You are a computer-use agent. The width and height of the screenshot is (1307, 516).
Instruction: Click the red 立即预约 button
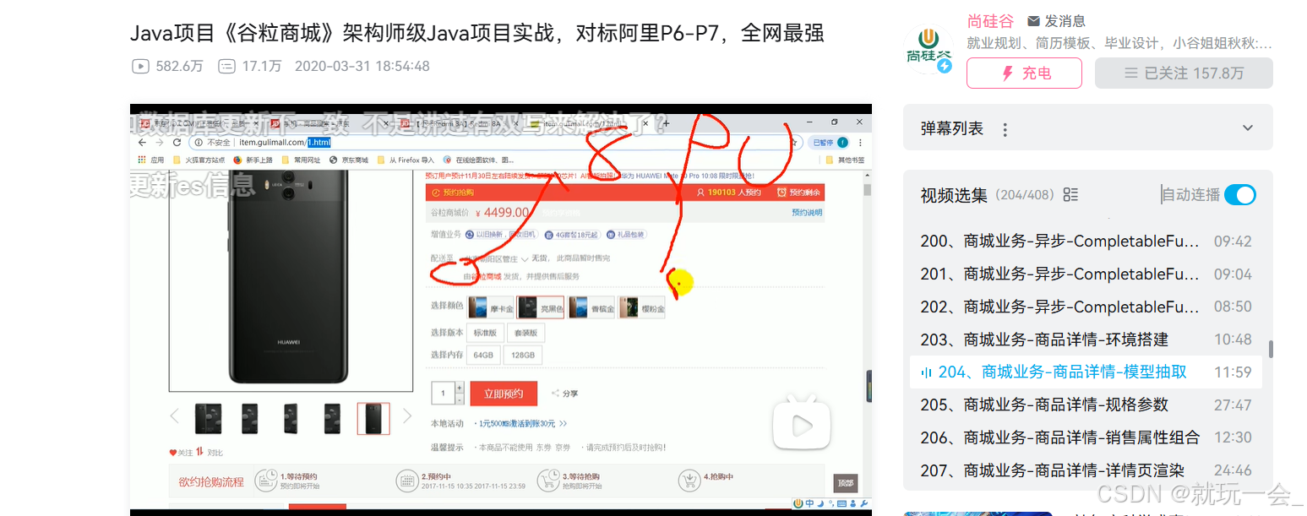click(503, 393)
